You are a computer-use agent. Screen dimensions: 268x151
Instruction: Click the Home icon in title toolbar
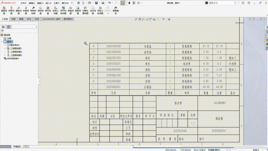78,3
